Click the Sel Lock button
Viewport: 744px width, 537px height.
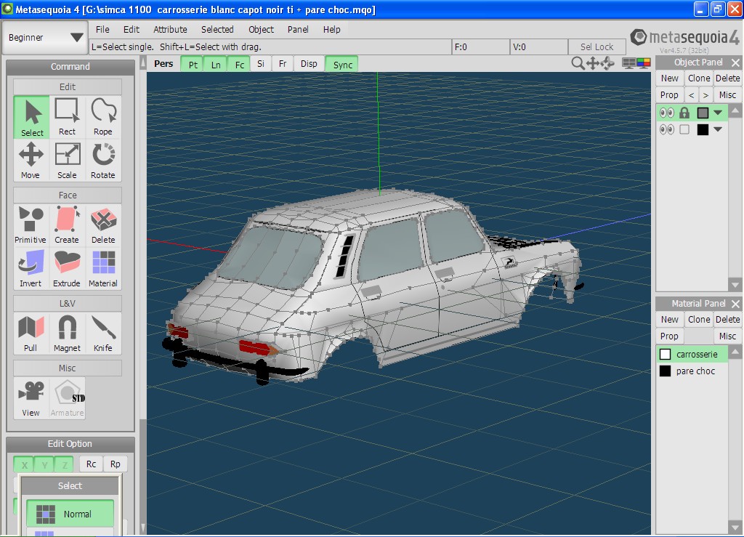[597, 47]
